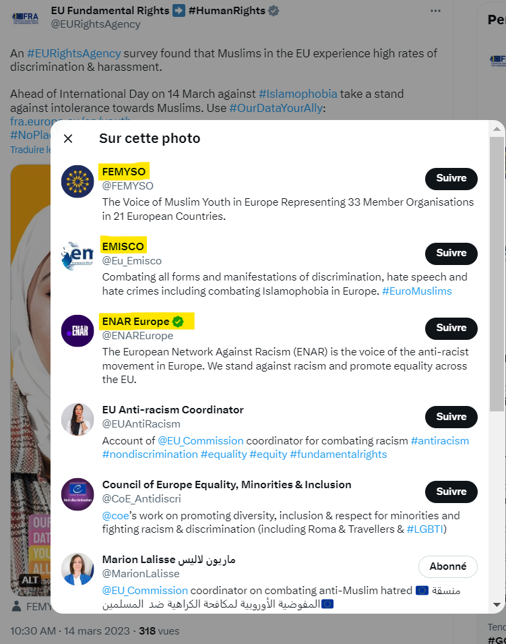This screenshot has width=506, height=644.
Task: Click EU Fundamental Rights FRA logo avatar
Action: coord(26,18)
